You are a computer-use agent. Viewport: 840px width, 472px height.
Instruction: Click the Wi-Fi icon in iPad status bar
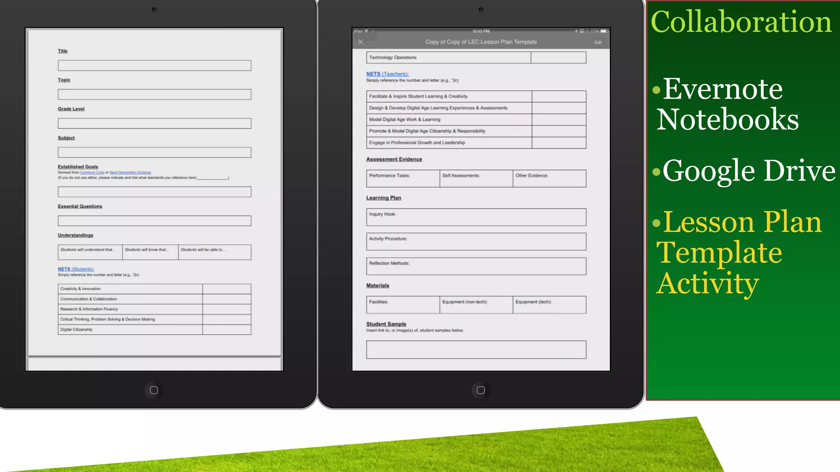366,31
